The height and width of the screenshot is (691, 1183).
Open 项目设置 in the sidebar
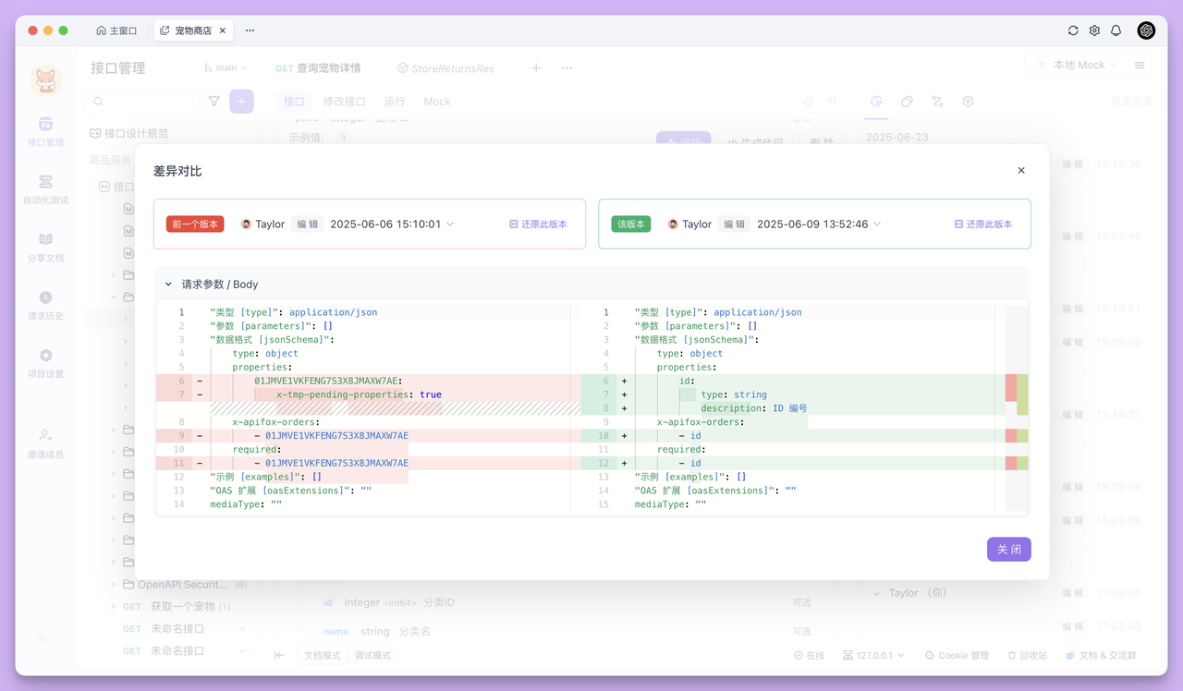[x=45, y=364]
